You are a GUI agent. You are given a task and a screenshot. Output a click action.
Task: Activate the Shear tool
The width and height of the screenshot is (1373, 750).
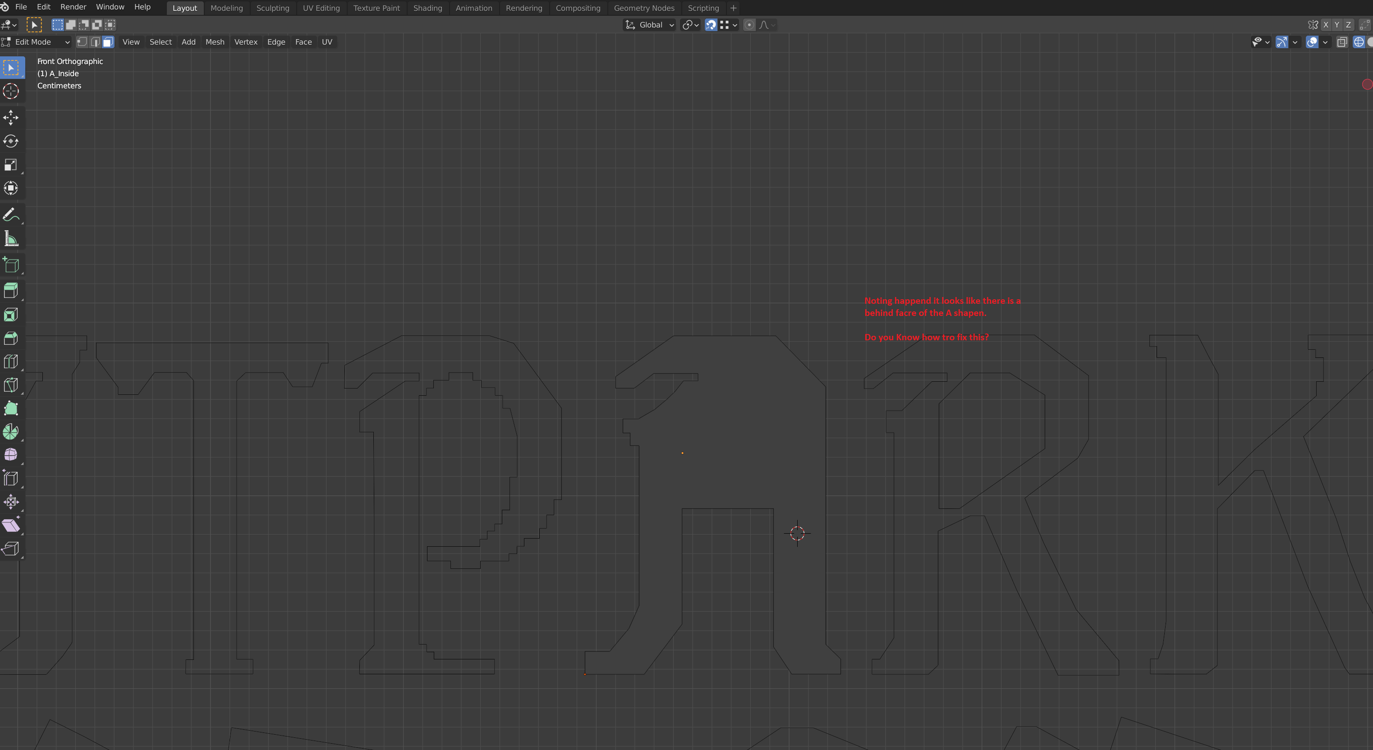pos(11,525)
